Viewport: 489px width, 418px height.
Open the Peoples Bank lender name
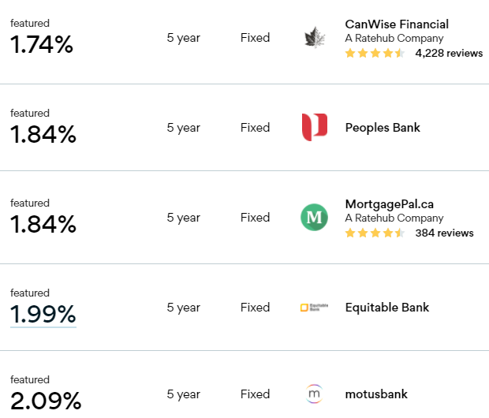tap(383, 128)
